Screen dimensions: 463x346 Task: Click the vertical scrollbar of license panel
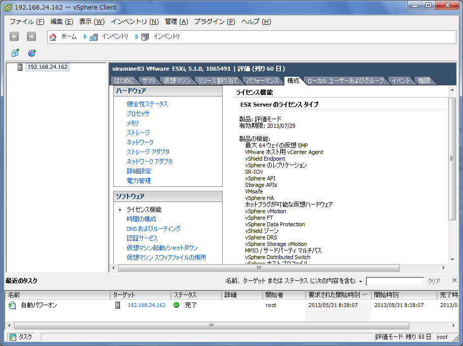(452, 159)
